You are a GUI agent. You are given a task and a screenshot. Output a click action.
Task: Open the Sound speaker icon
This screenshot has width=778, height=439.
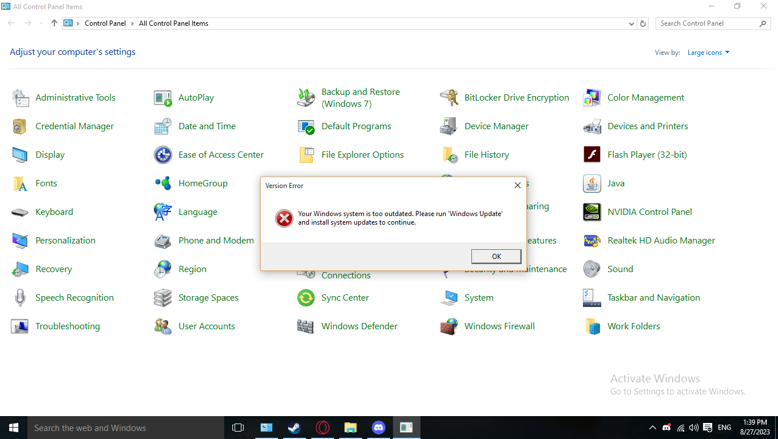592,269
